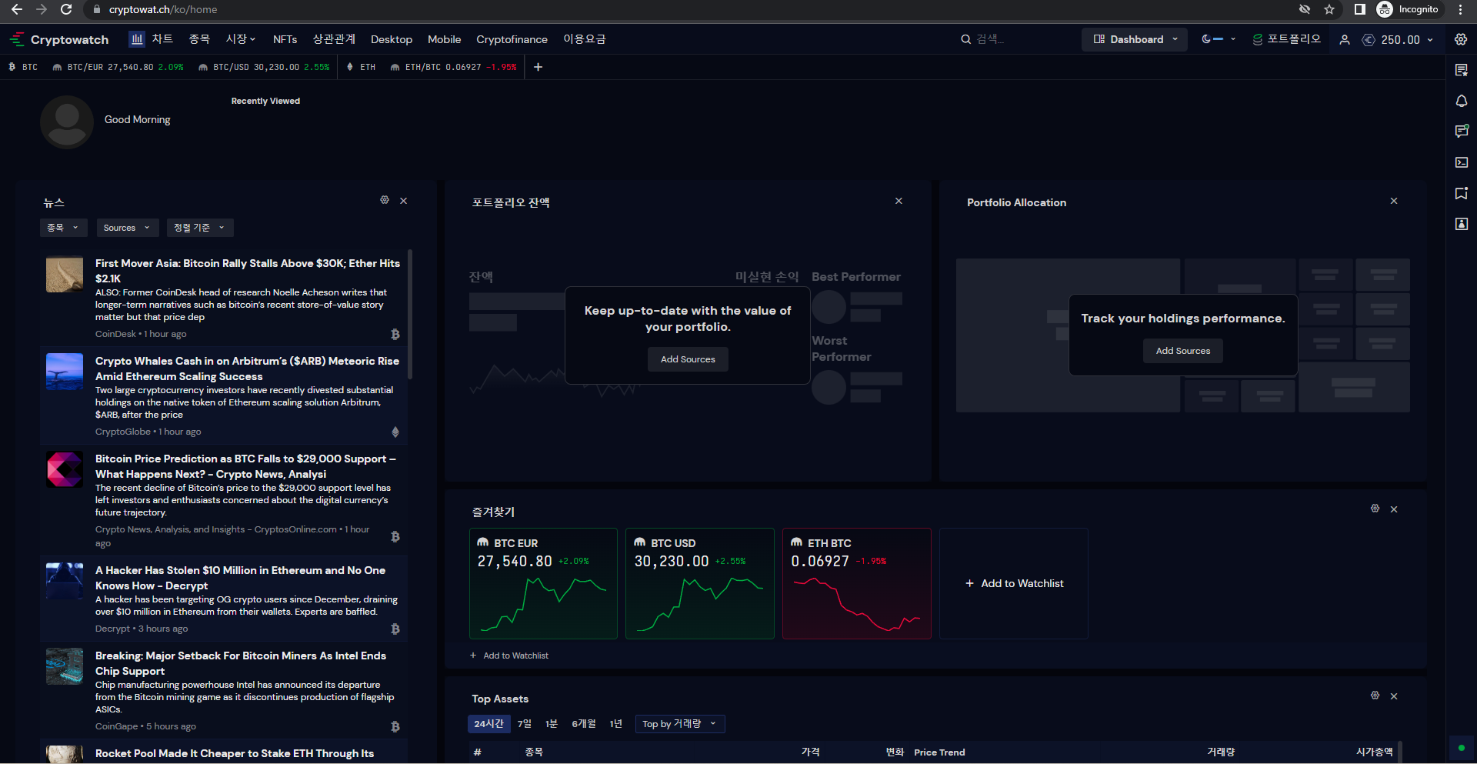Open the Desktop menu item
Image resolution: width=1477 pixels, height=764 pixels.
(x=392, y=39)
